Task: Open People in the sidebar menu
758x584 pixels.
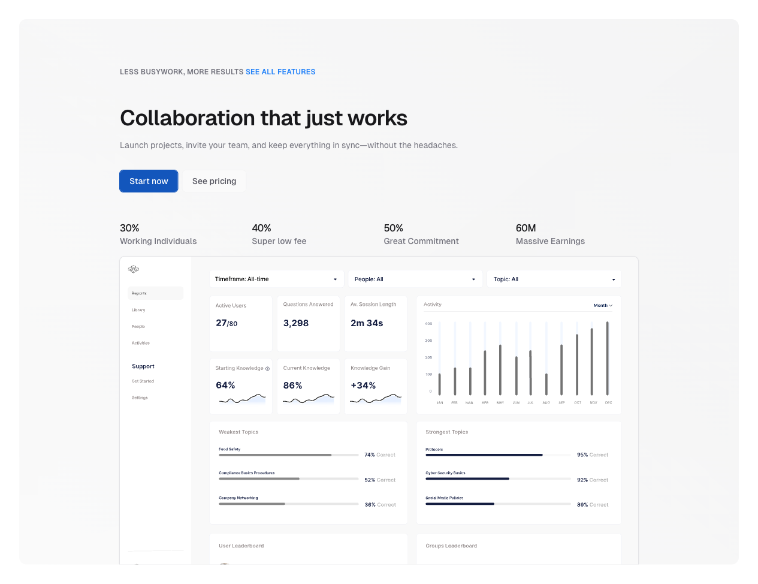Action: coord(138,327)
